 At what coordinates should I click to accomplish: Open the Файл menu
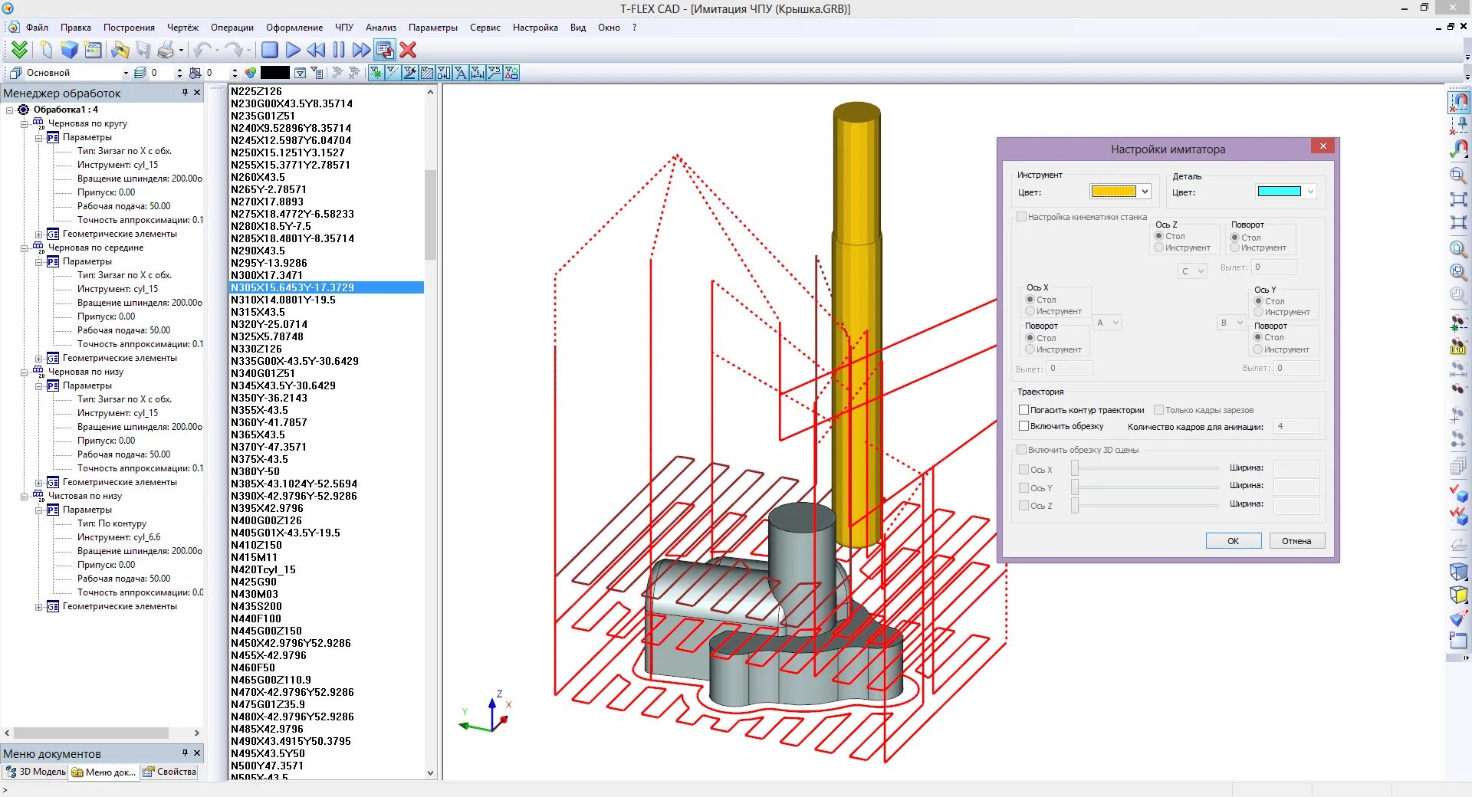point(37,28)
